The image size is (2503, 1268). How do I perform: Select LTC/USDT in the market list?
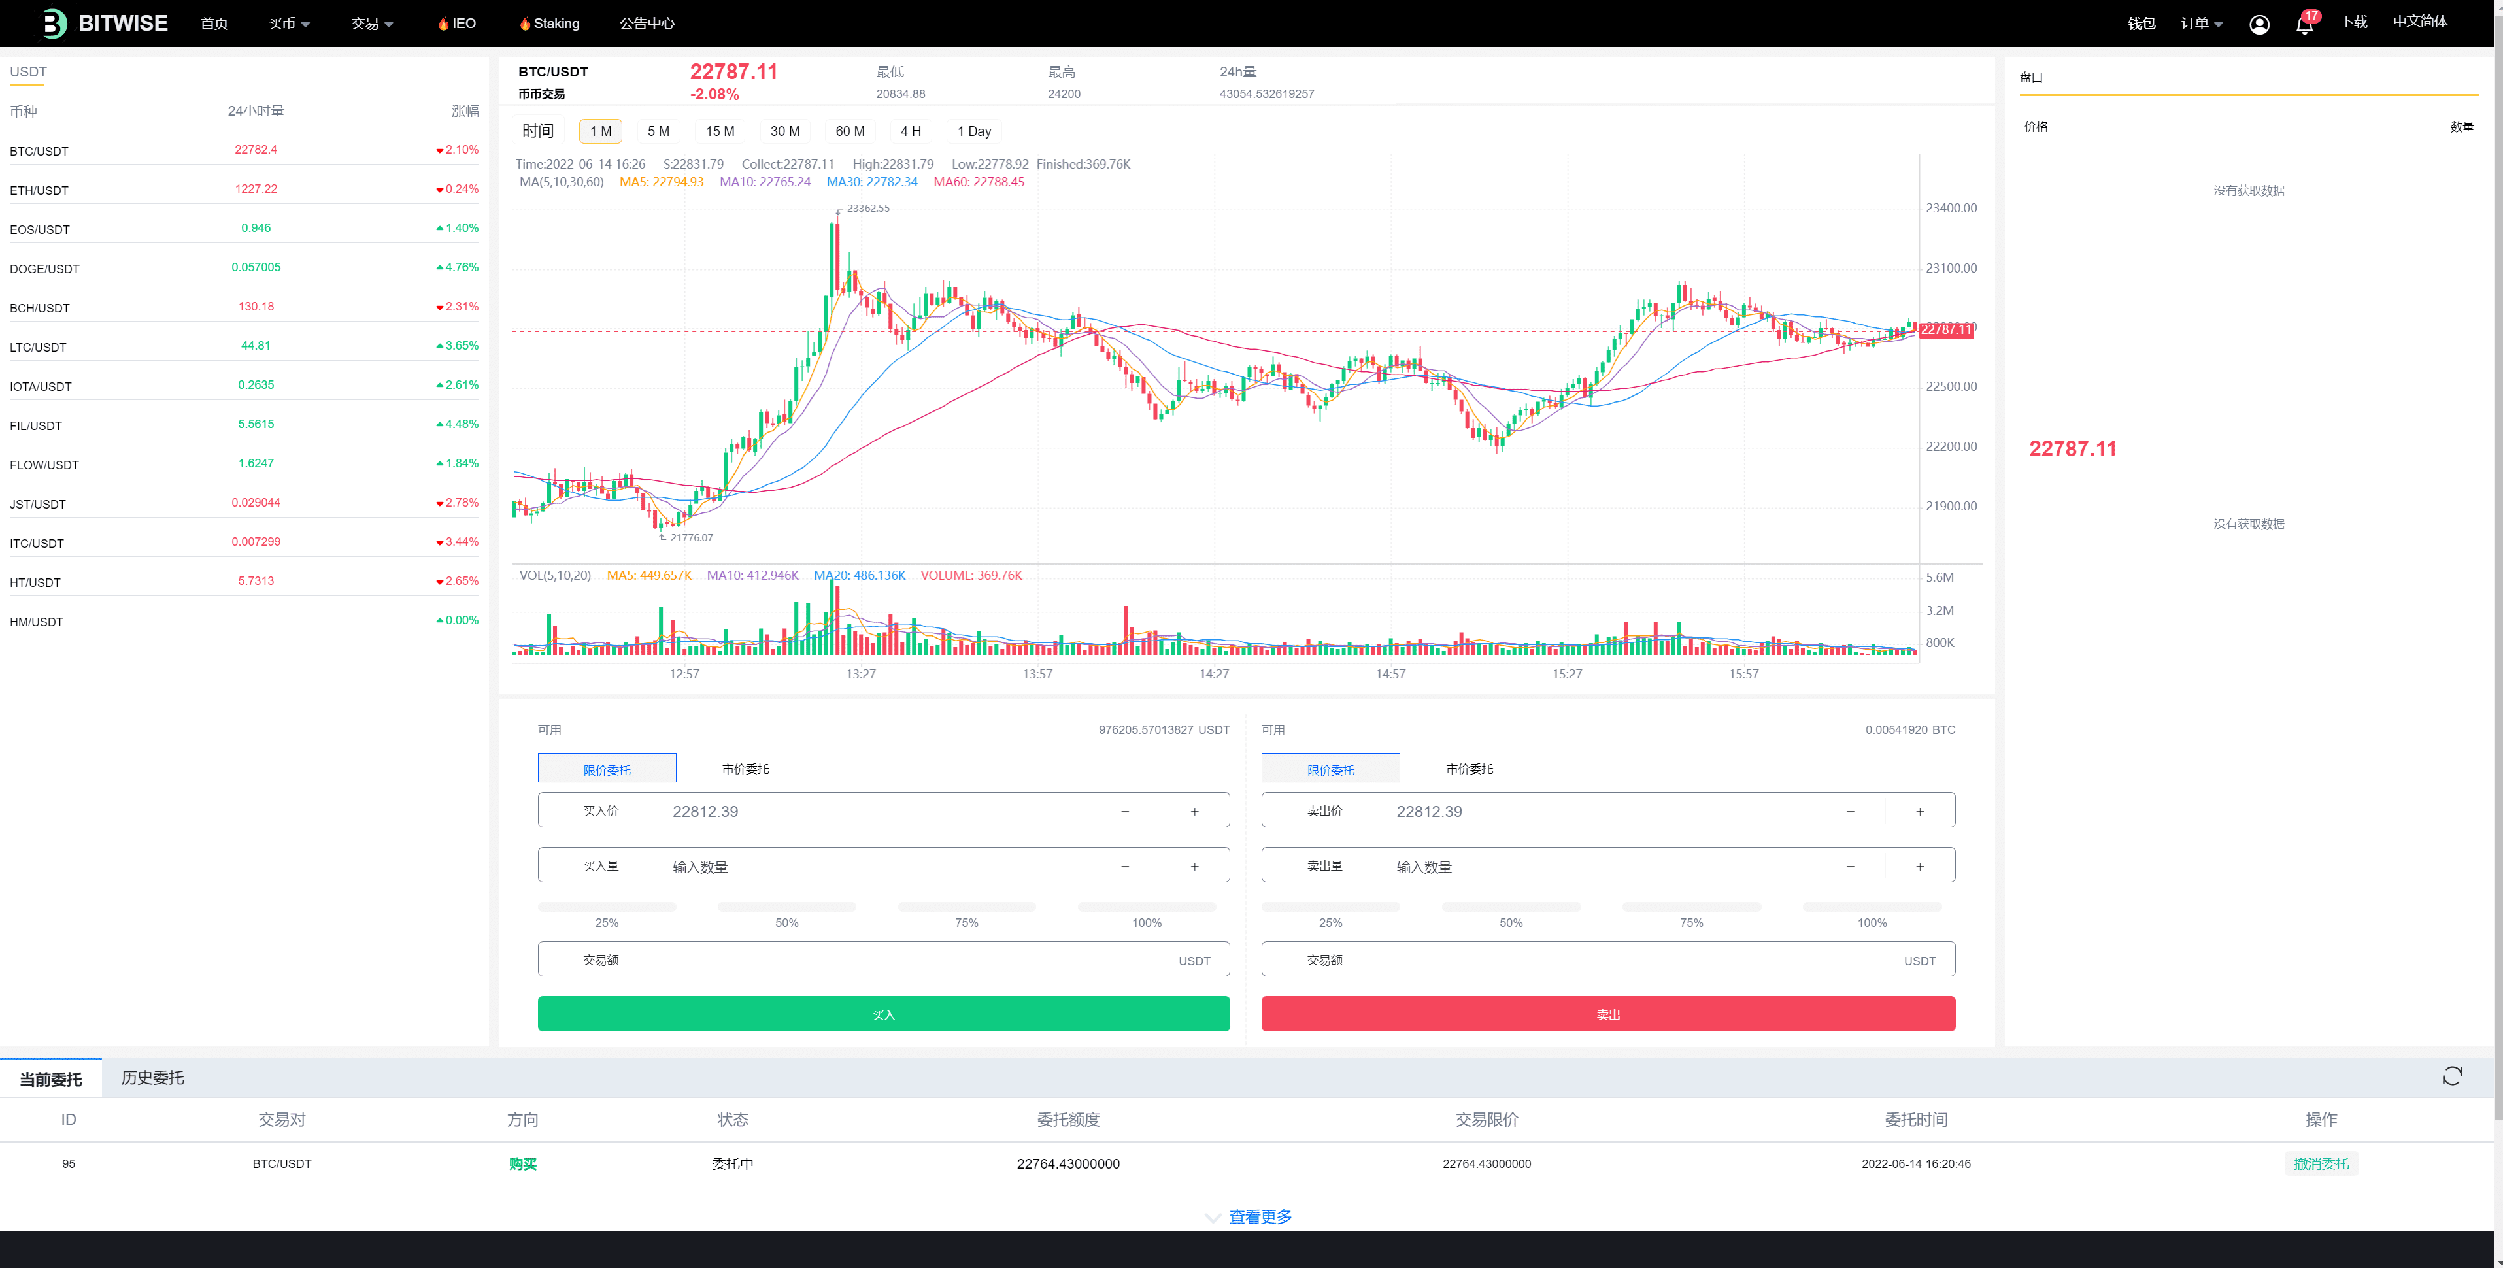pos(244,346)
